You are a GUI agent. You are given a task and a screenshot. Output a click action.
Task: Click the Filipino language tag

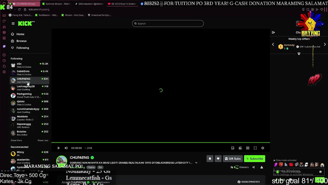(x=91, y=167)
